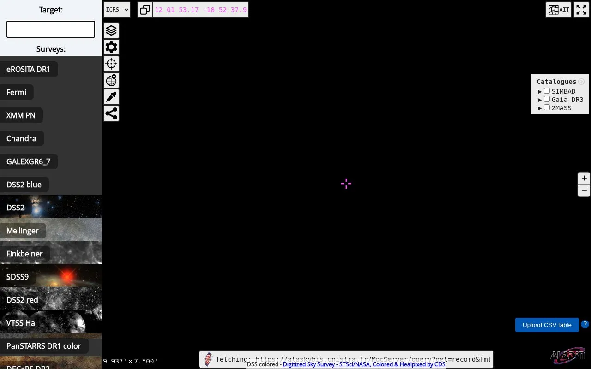
Task: Choose the Finkbeiner survey
Action: tap(51, 252)
